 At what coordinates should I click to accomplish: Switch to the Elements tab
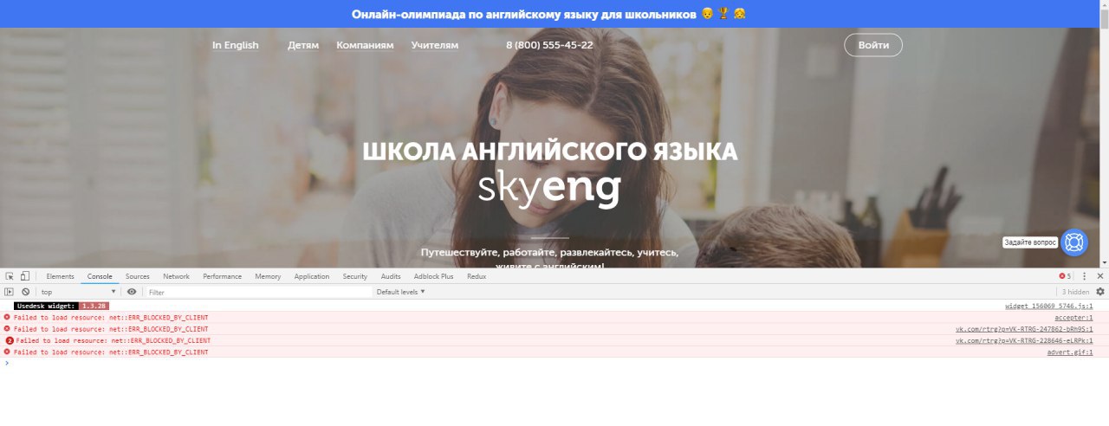point(60,276)
